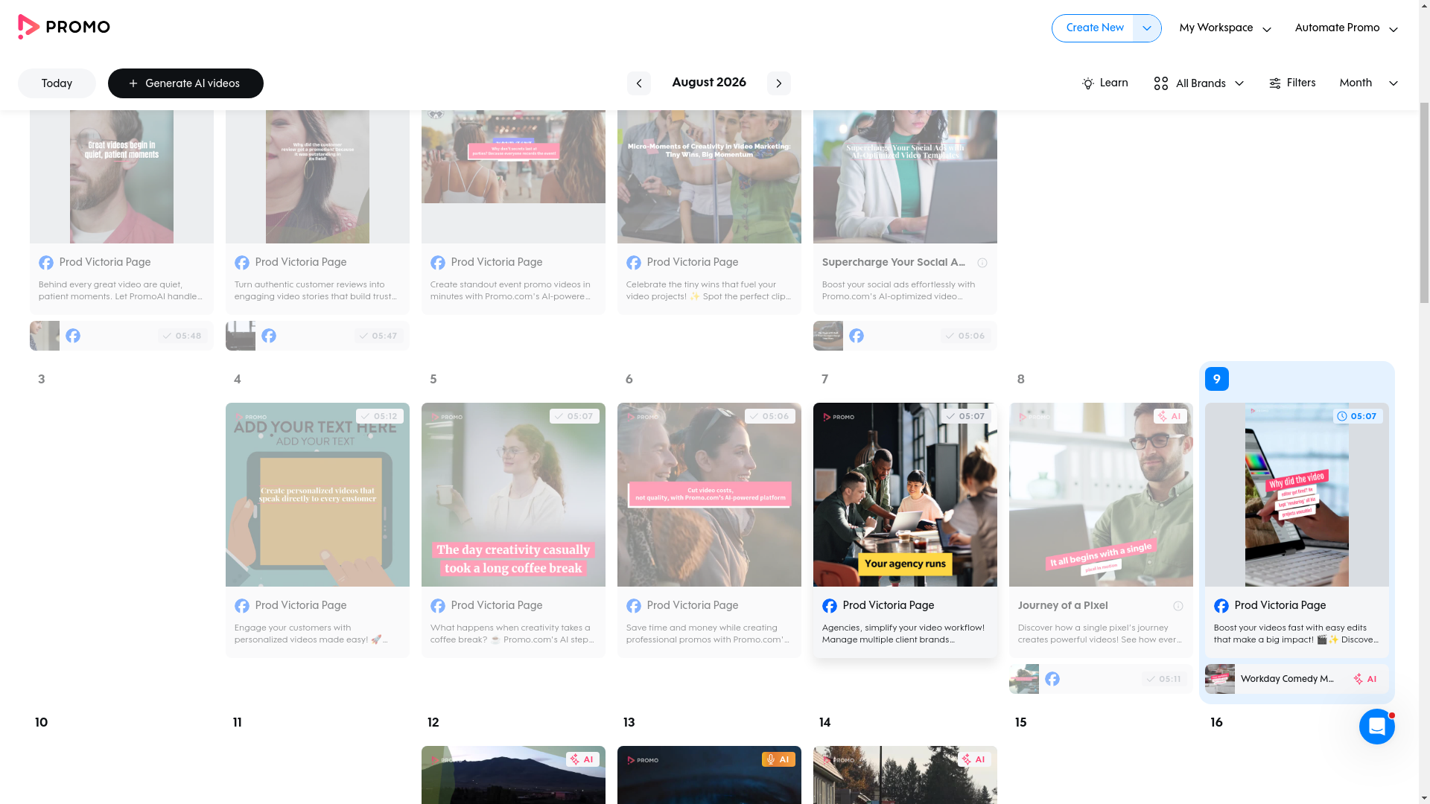Viewport: 1430px width, 804px height.
Task: Open 'Micro-Moments of Creativity' video thumbnail
Action: pyautogui.click(x=709, y=176)
